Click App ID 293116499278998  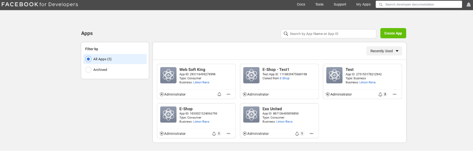click(x=197, y=74)
